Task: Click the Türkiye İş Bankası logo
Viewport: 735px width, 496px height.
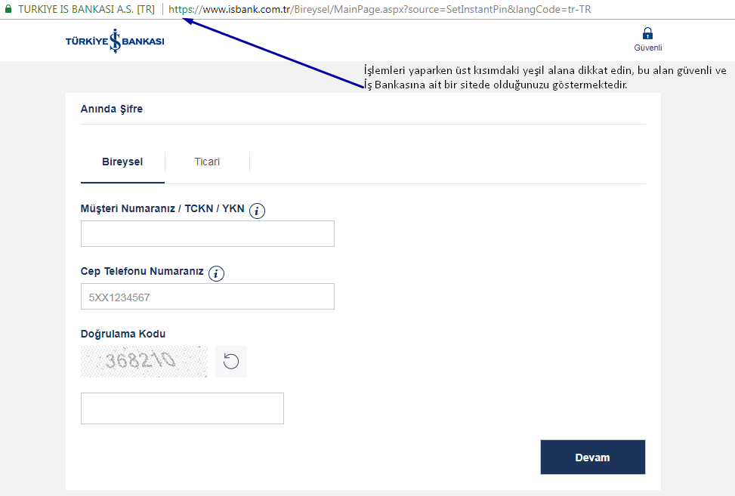Action: 115,40
